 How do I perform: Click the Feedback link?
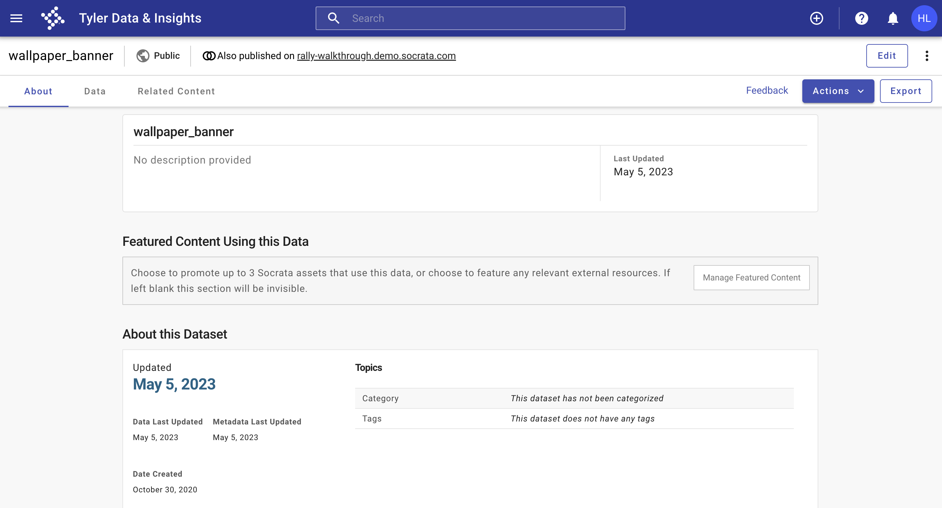pyautogui.click(x=767, y=90)
